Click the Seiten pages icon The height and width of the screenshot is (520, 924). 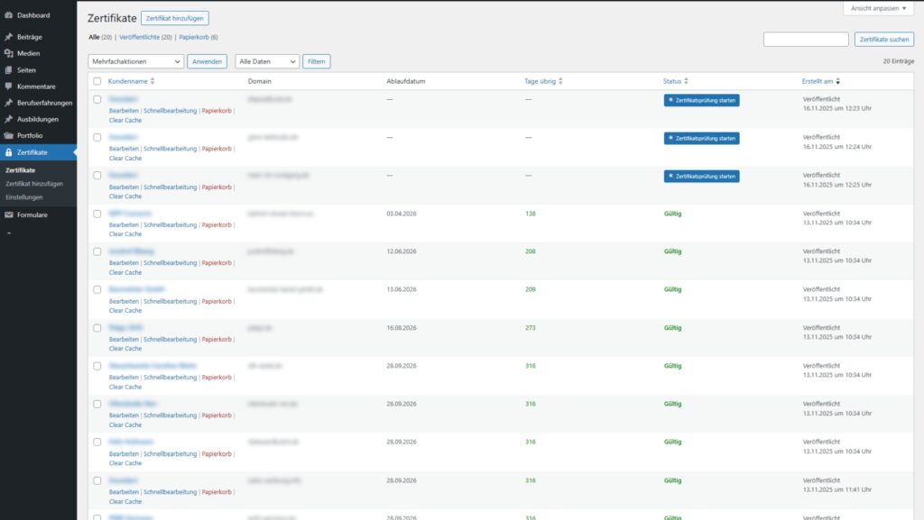pos(8,69)
